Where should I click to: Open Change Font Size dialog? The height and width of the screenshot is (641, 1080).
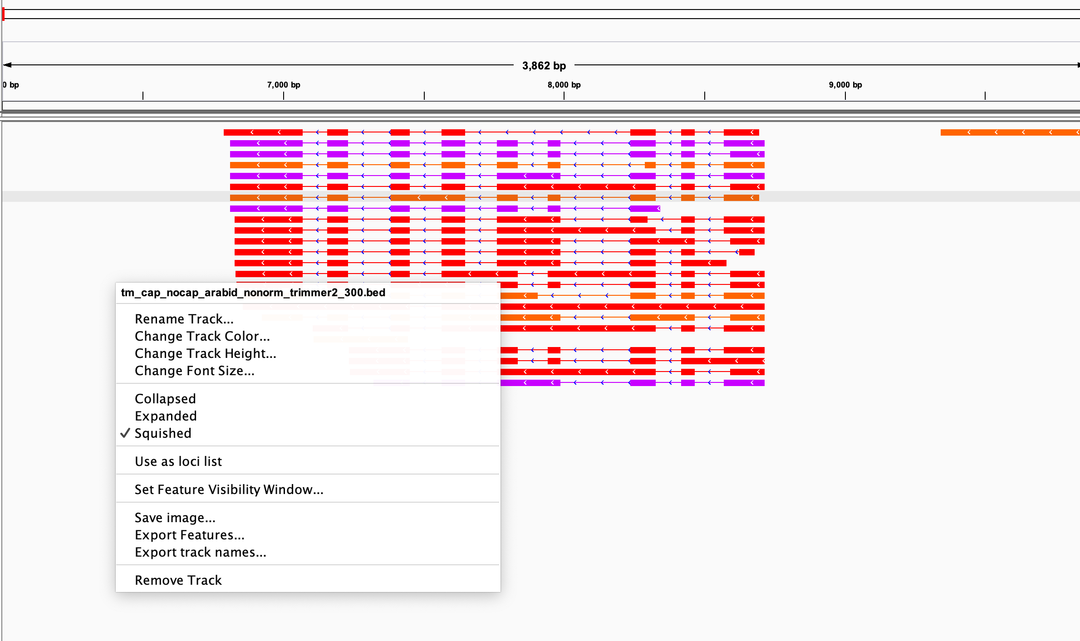195,371
